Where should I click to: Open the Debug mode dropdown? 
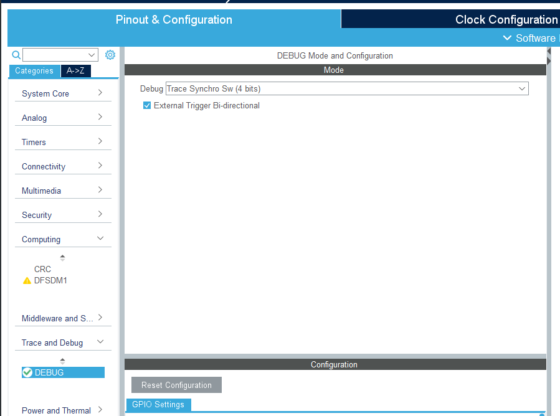tap(347, 88)
